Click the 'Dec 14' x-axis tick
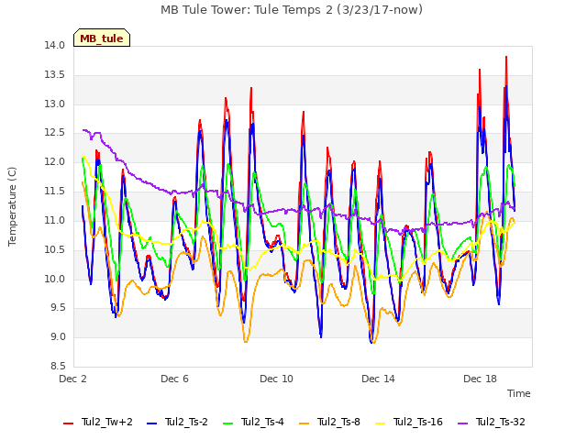This screenshot has height=440, width=587. 379,379
